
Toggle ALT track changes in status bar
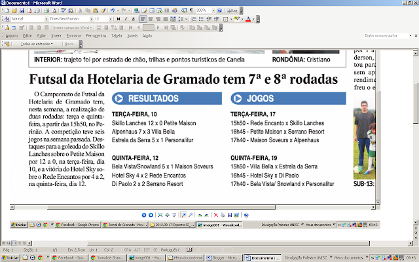pyautogui.click(x=137, y=250)
